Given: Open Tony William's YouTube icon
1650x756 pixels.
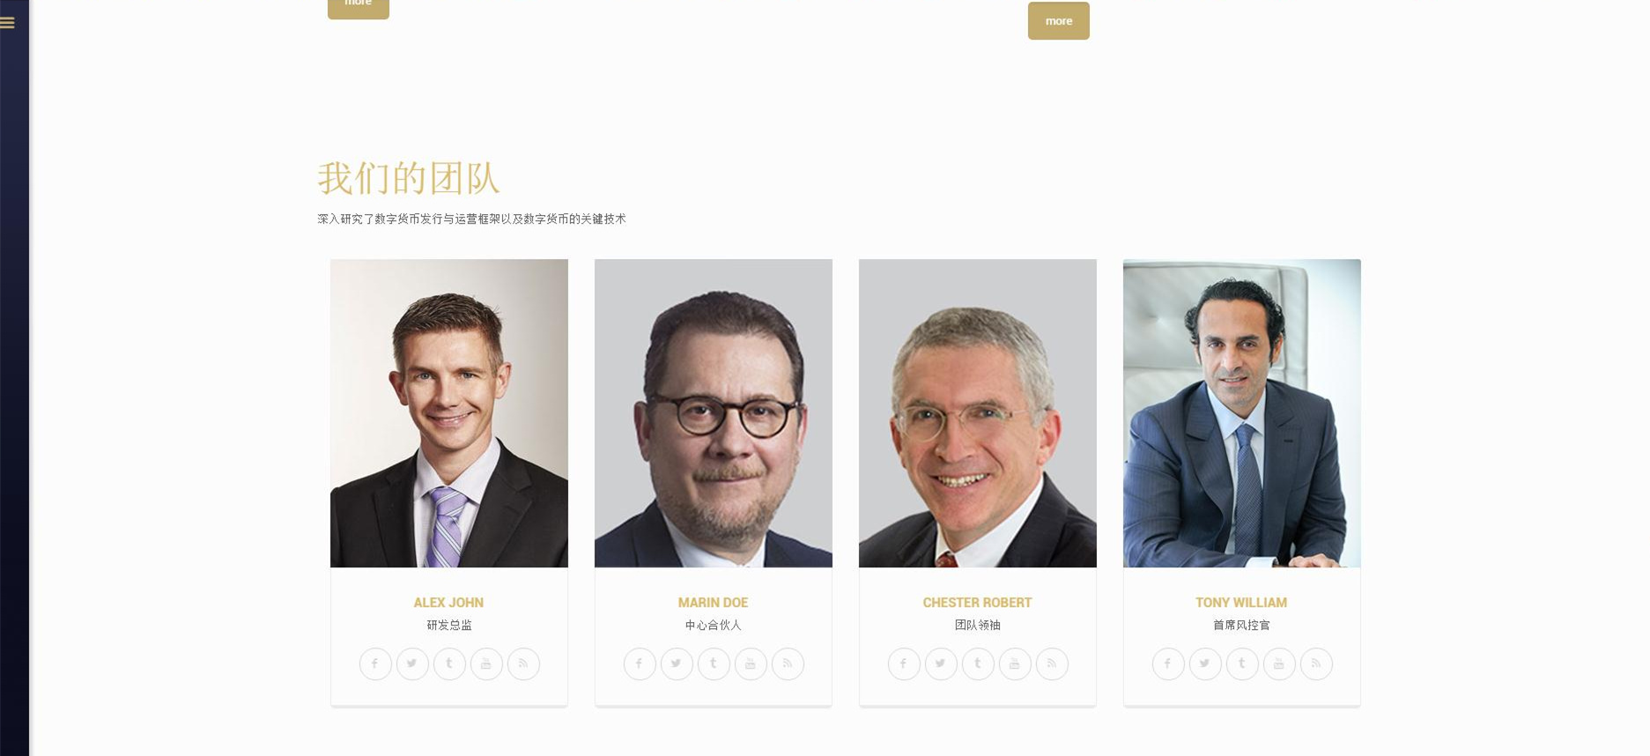Looking at the screenshot, I should (x=1279, y=663).
